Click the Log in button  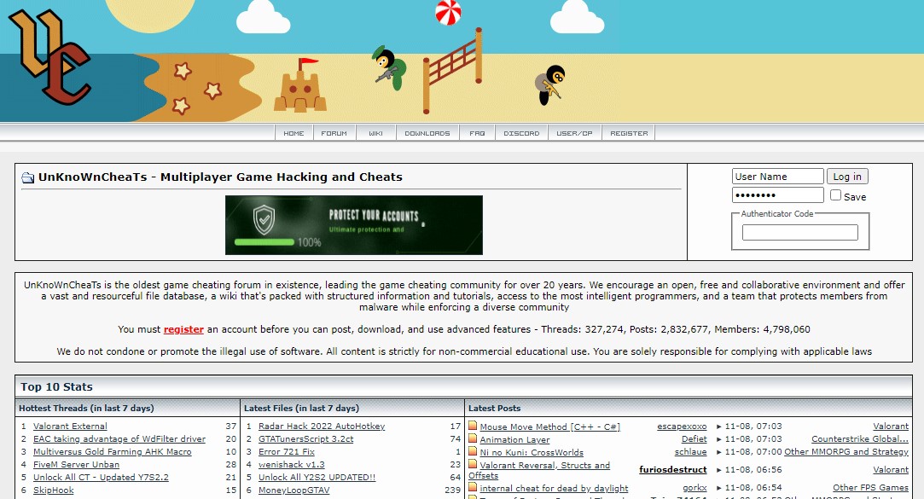point(847,177)
